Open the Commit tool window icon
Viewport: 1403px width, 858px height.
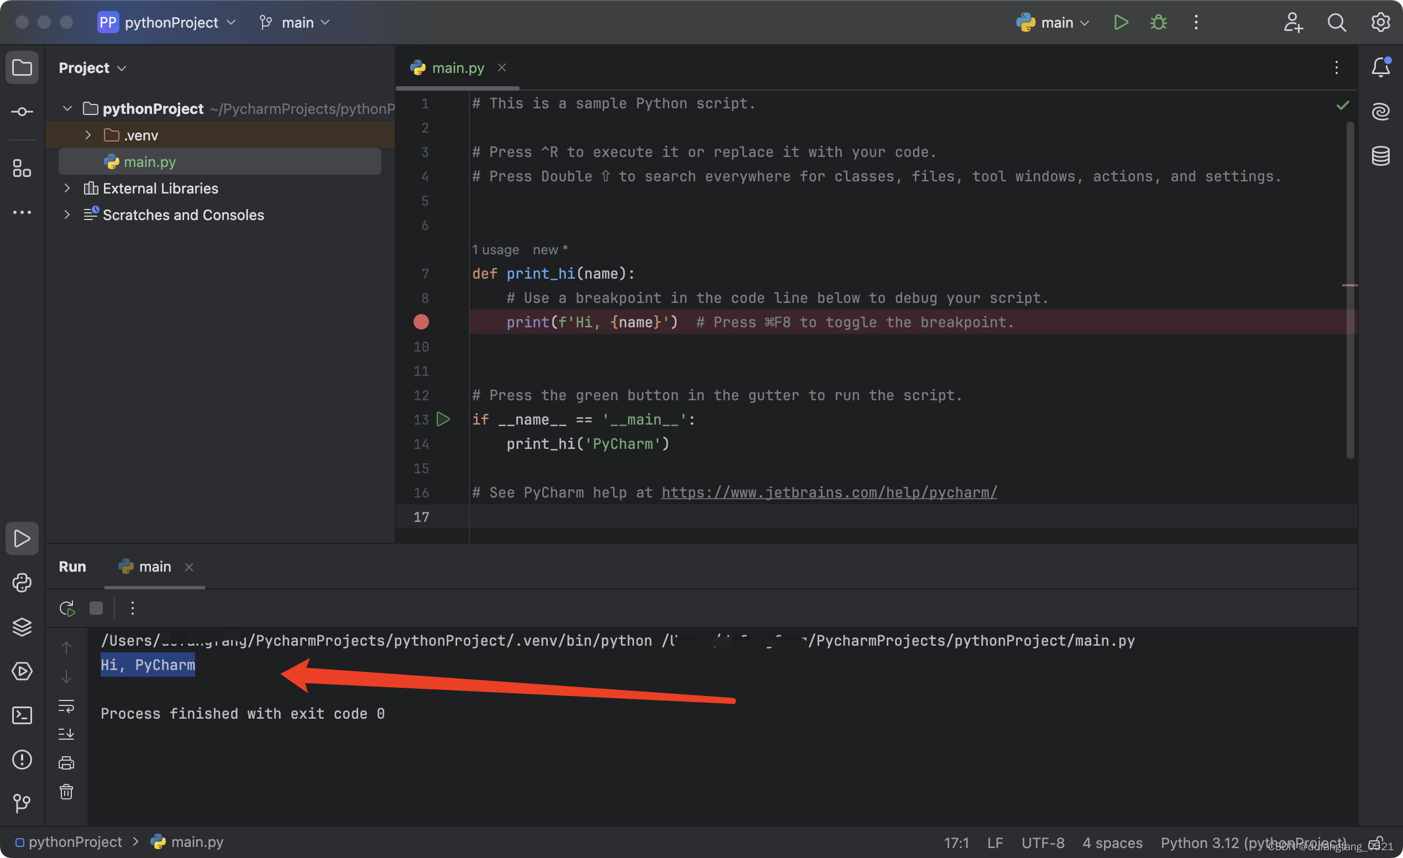tap(22, 112)
